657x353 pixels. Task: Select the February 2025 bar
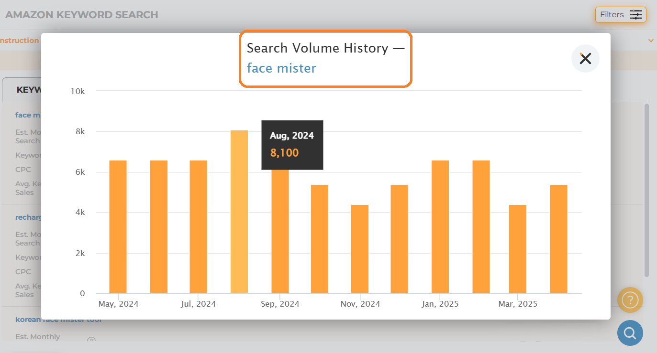[x=481, y=227]
